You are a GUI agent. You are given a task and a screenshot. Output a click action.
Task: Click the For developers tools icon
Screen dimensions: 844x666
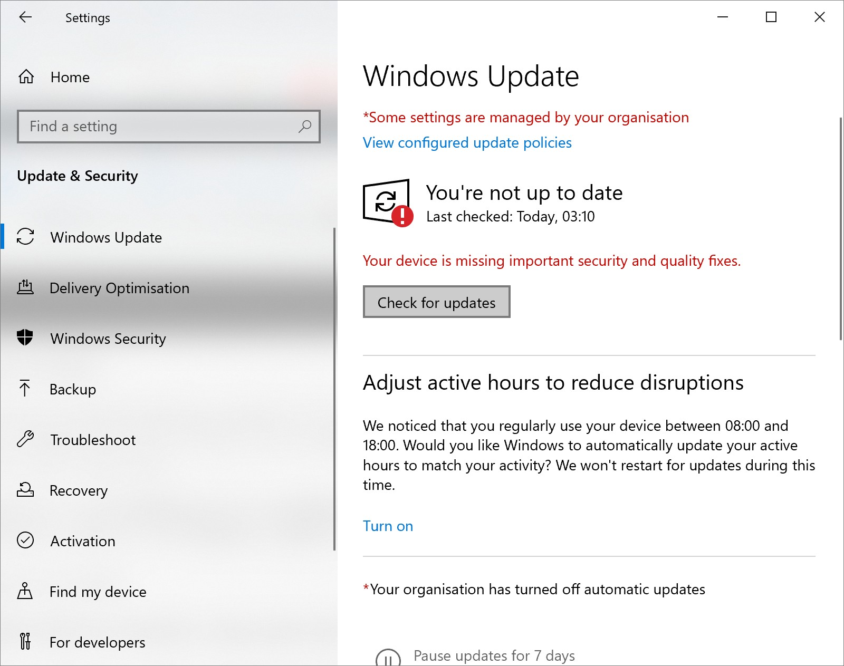point(25,641)
